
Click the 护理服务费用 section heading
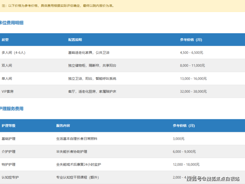[12, 109]
